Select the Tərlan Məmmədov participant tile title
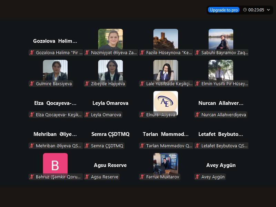Viewport: 276px width, 207px height. [x=166, y=134]
